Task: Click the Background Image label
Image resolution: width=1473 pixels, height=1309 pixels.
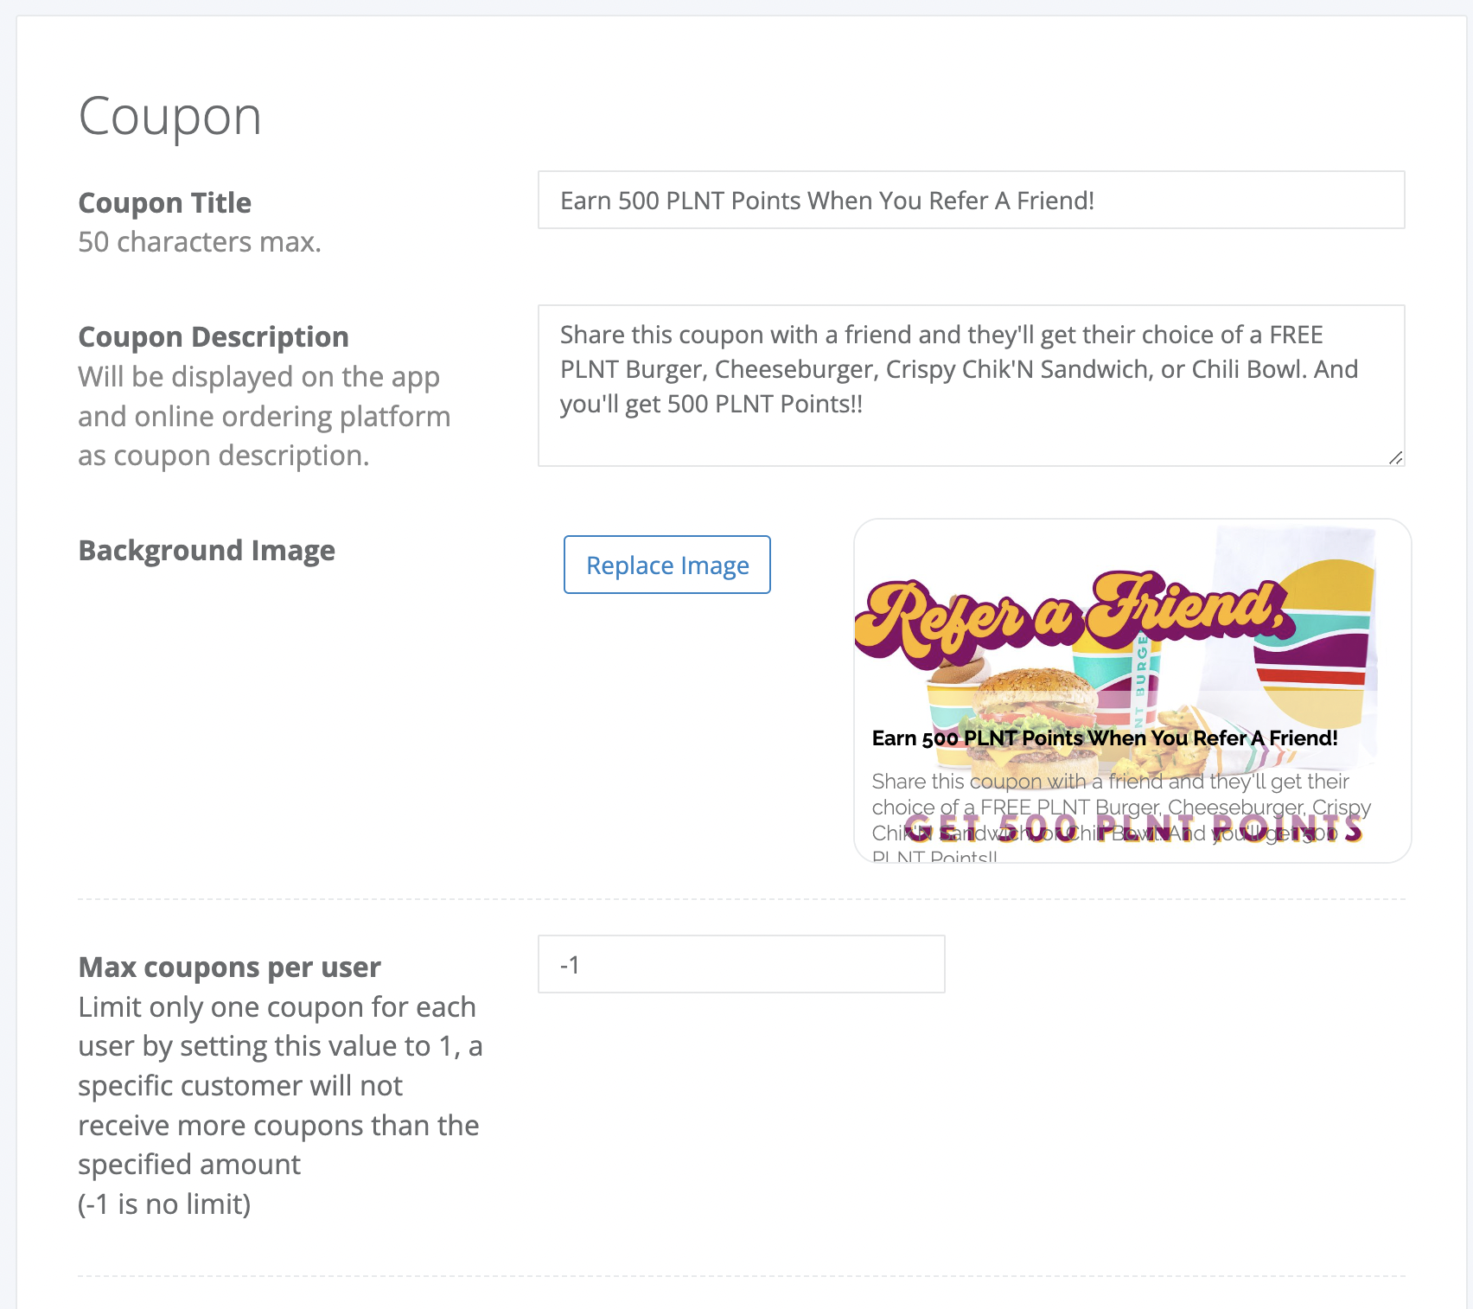Action: 207,550
